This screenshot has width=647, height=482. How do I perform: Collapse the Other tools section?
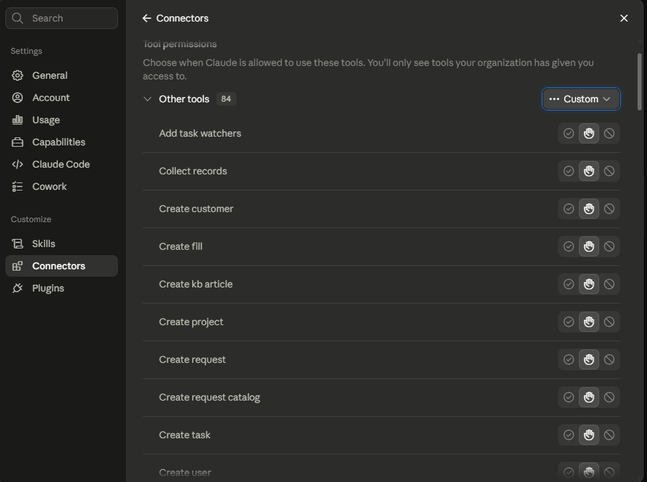coord(148,99)
